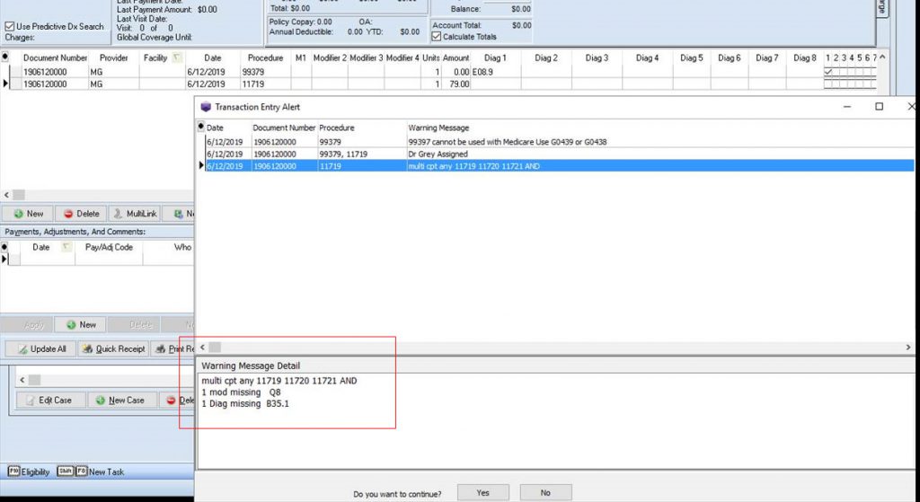The image size is (920, 502).
Task: Minimize the Transaction Entry Alert window
Action: pos(847,106)
